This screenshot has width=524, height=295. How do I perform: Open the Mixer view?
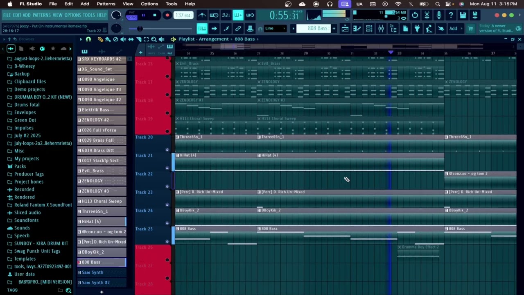point(381,29)
